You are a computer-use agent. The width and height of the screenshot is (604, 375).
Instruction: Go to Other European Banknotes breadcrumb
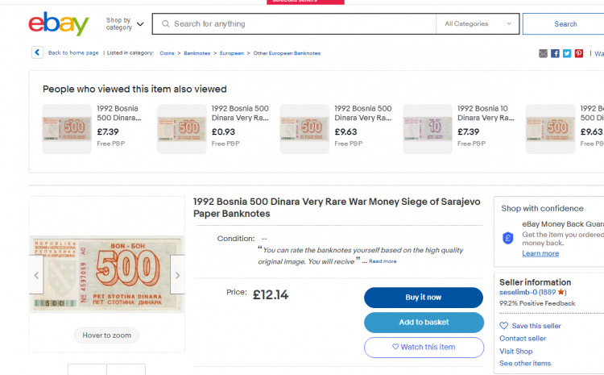point(287,53)
